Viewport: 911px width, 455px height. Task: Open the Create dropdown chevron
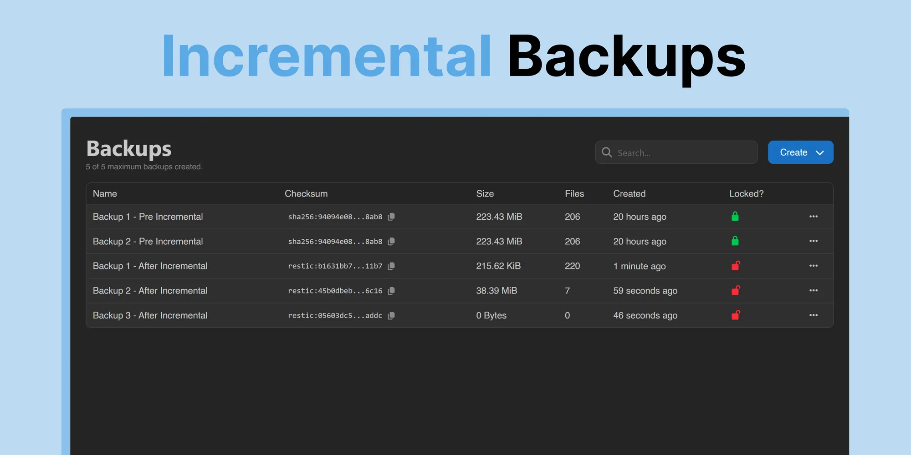point(819,153)
